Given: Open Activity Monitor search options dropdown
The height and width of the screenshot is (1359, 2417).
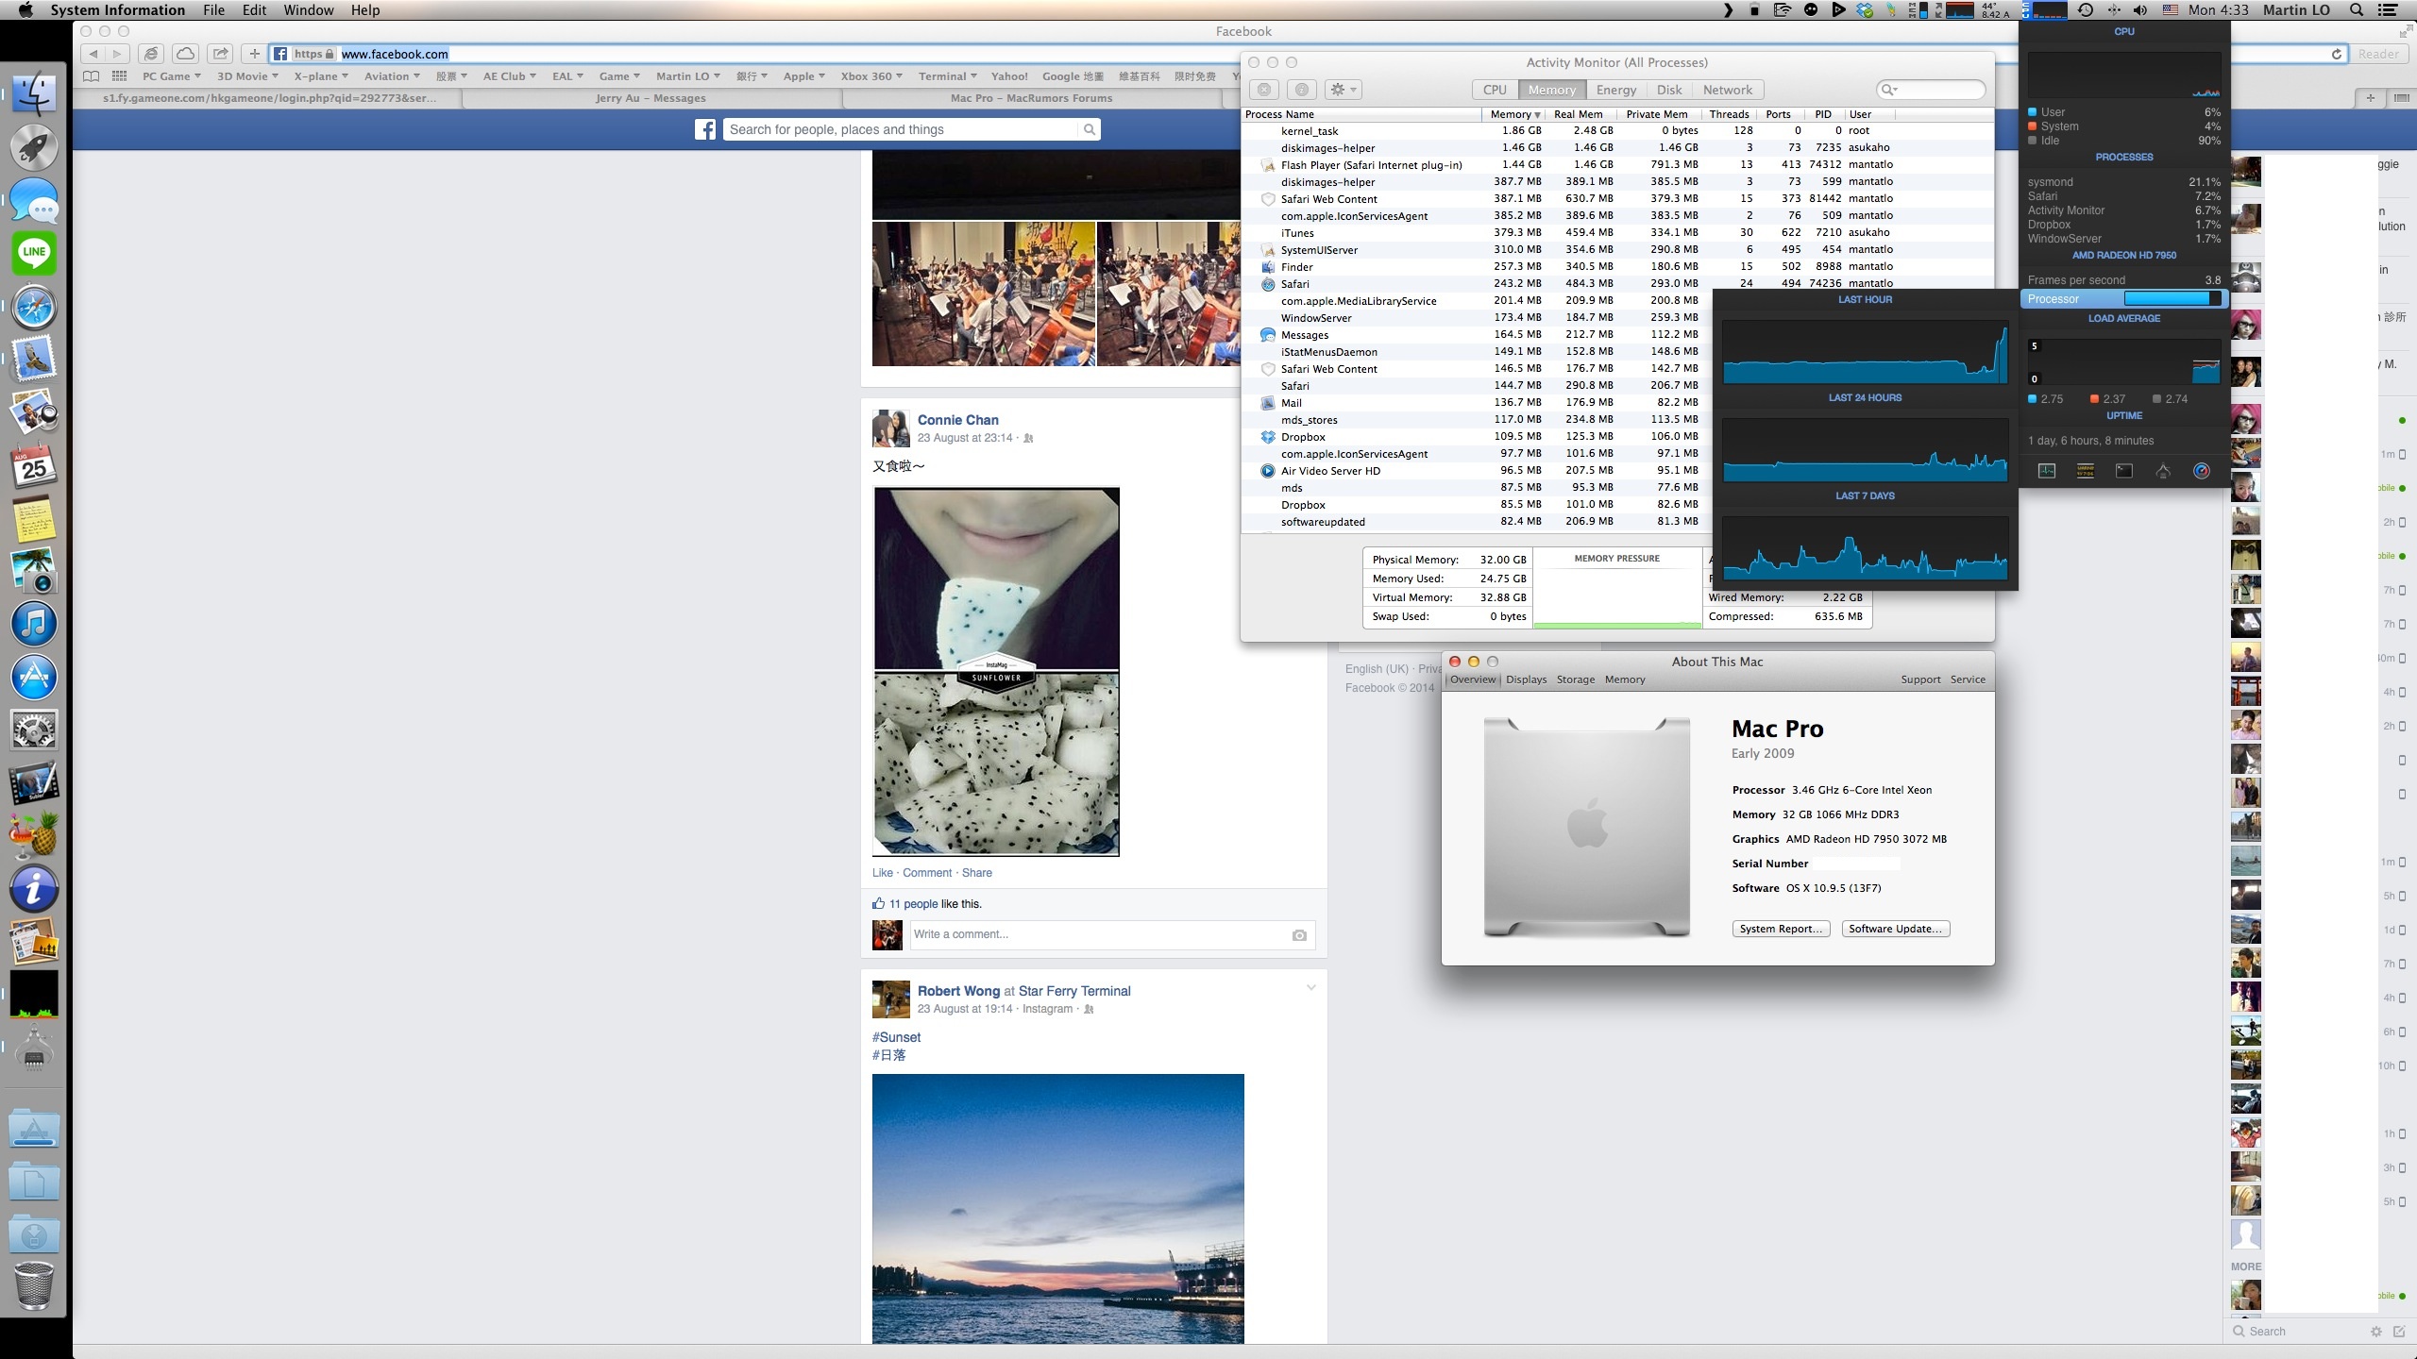Looking at the screenshot, I should (x=1889, y=90).
